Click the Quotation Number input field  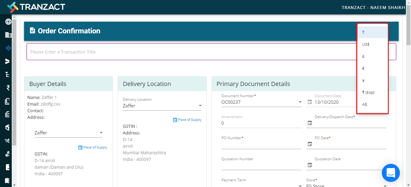pos(261,165)
